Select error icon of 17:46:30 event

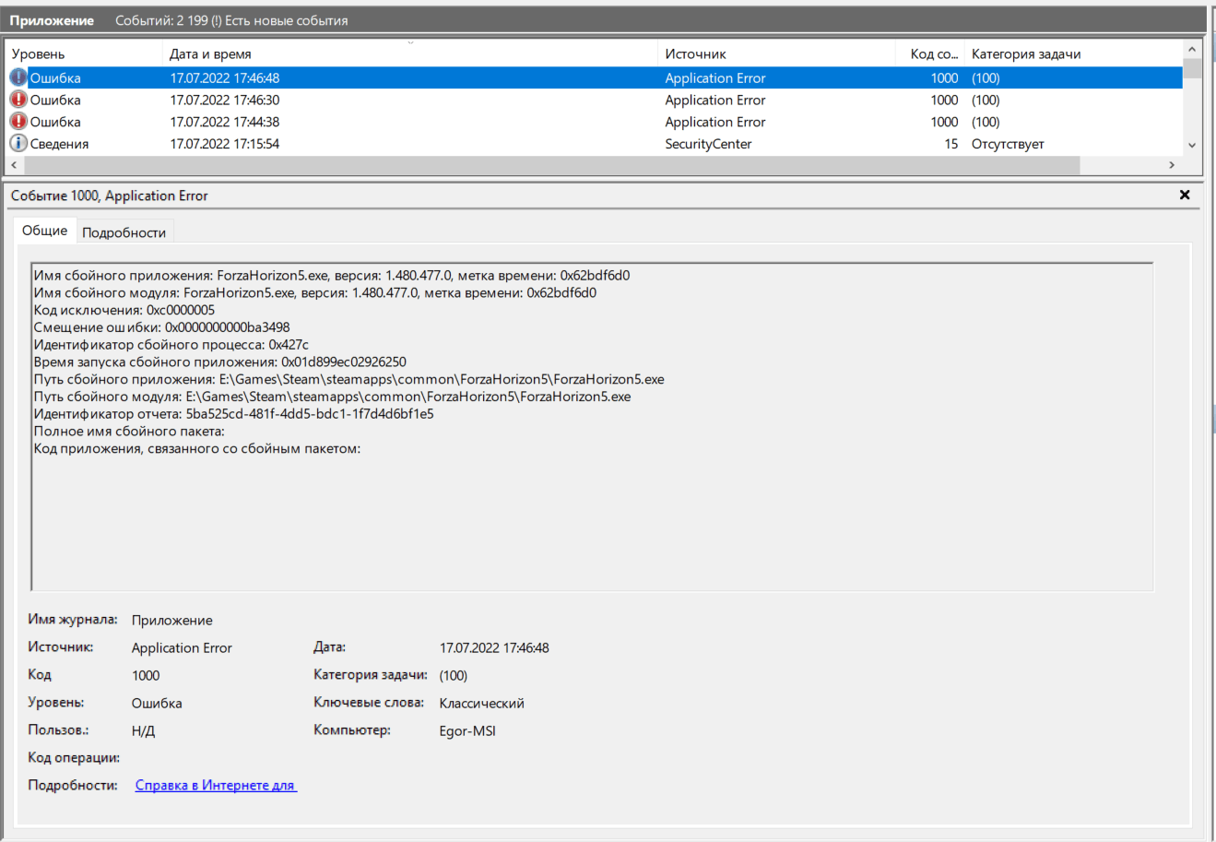[18, 100]
